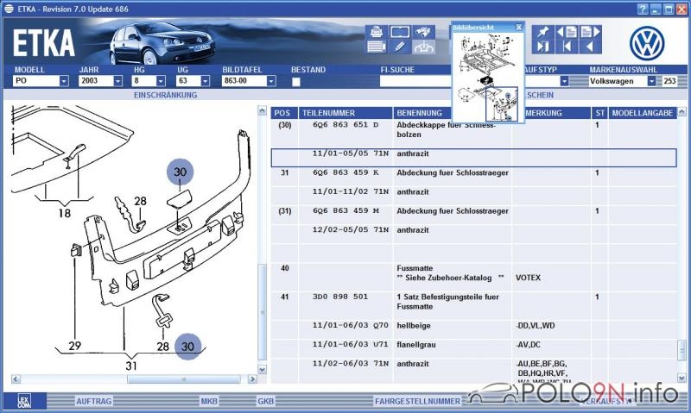Close the Bildübersicht preview window

518,28
